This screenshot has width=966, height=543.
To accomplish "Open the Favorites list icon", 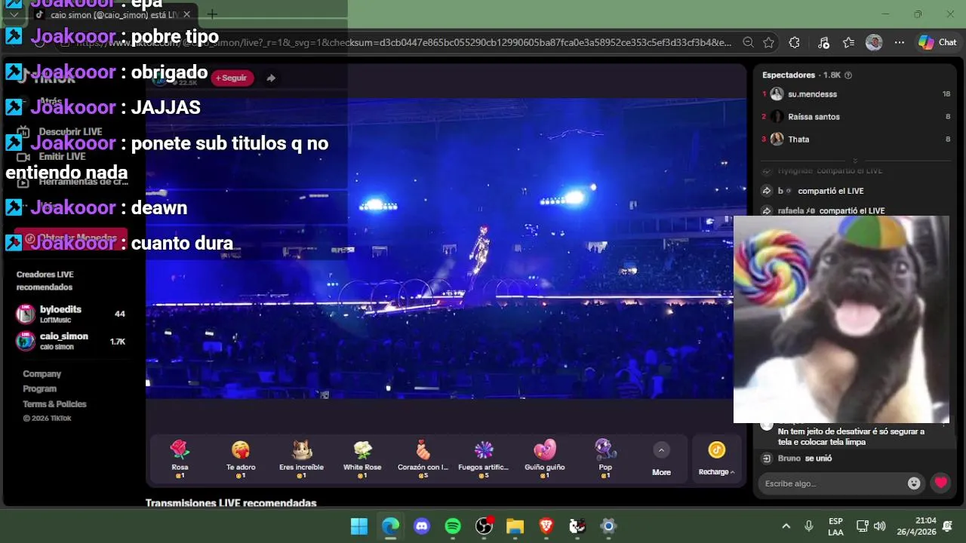I will pos(848,43).
